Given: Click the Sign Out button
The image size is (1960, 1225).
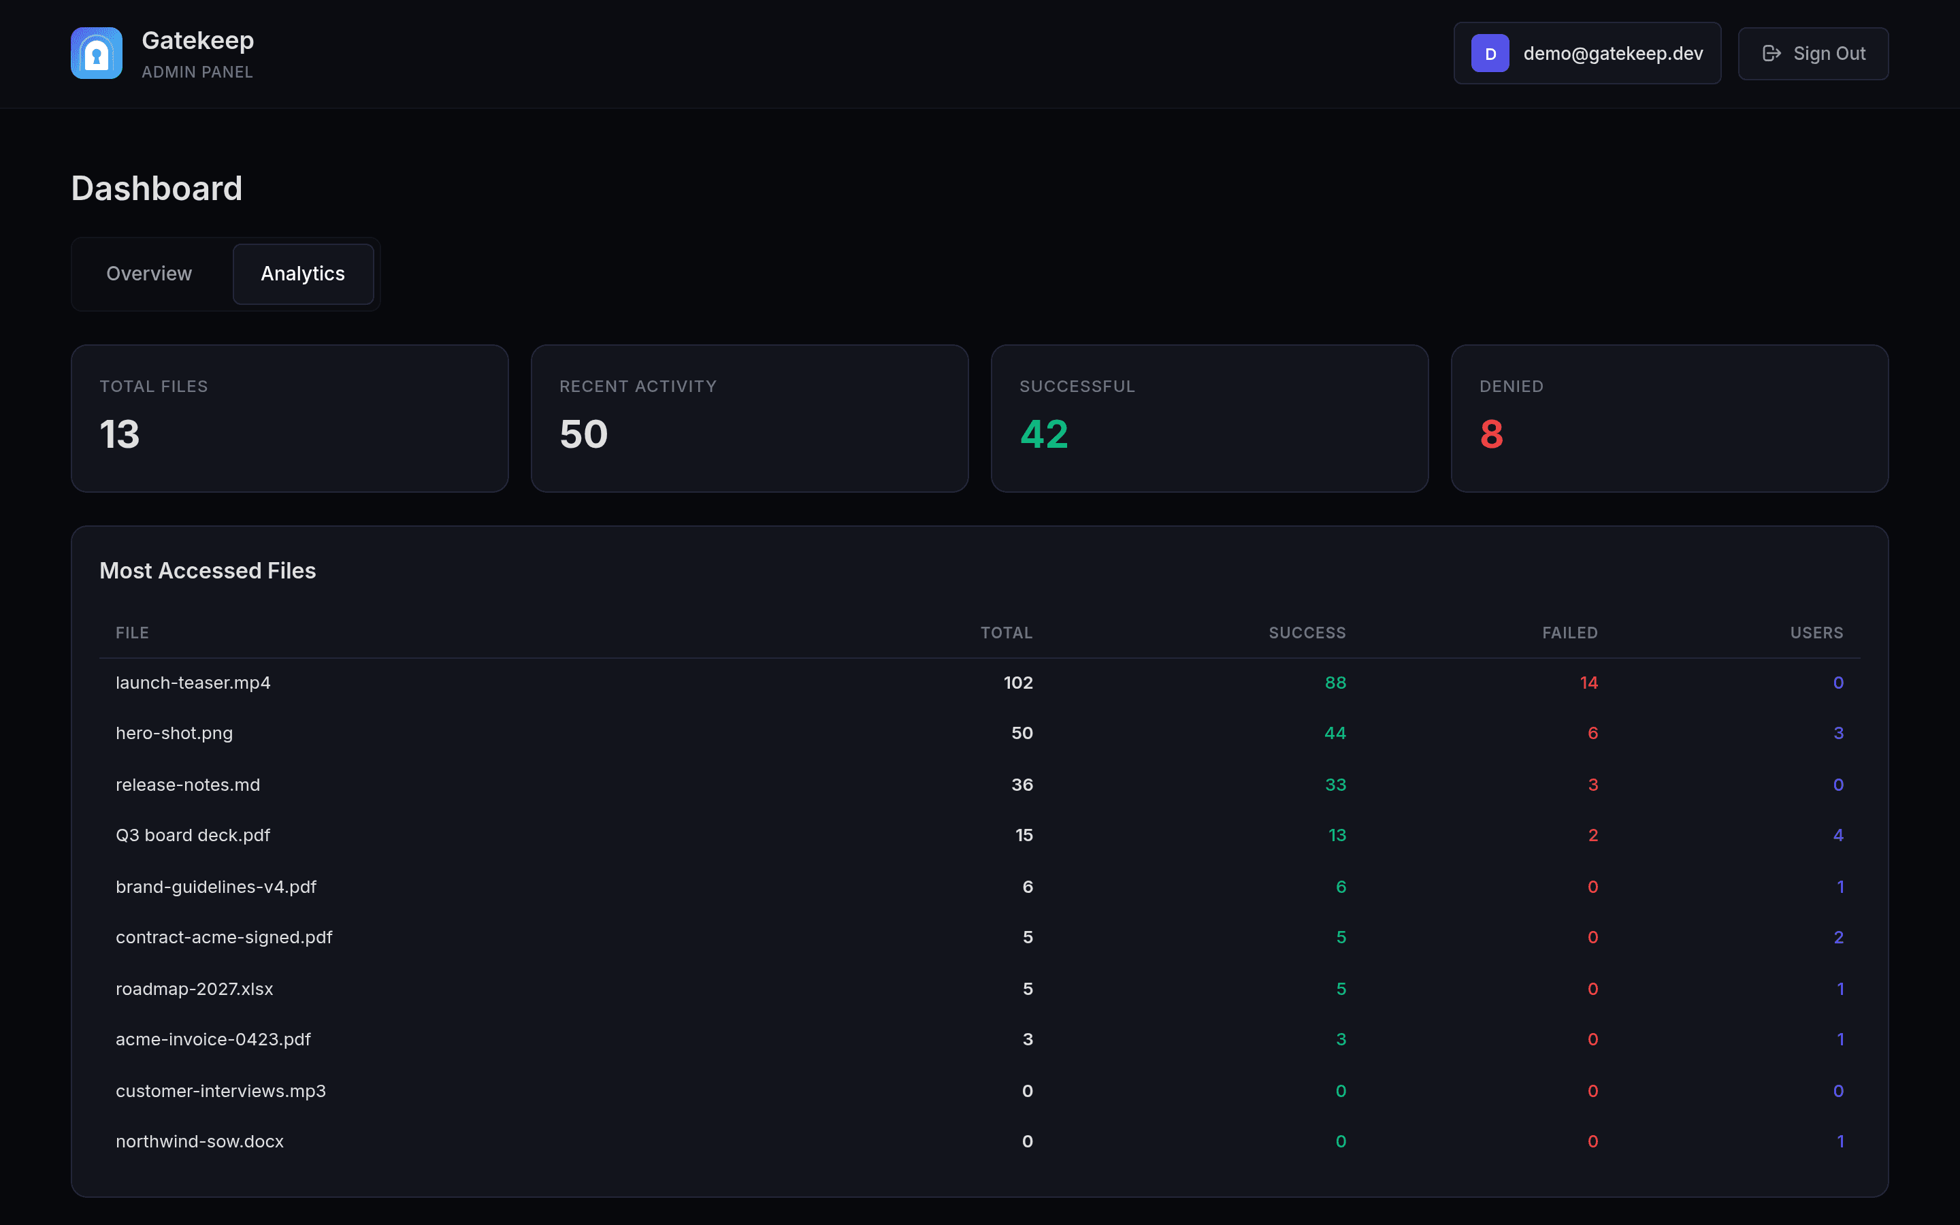Looking at the screenshot, I should 1812,54.
